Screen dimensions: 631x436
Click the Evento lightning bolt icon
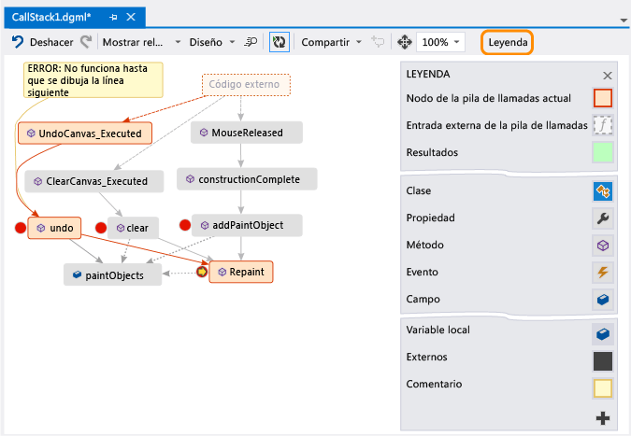point(603,273)
